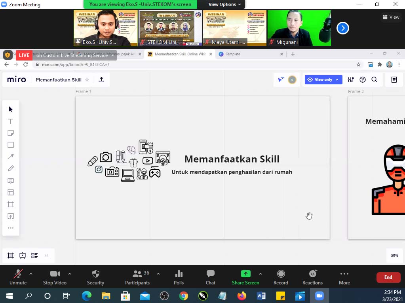Open the Templates tool in Miro
The image size is (405, 303).
click(x=11, y=193)
